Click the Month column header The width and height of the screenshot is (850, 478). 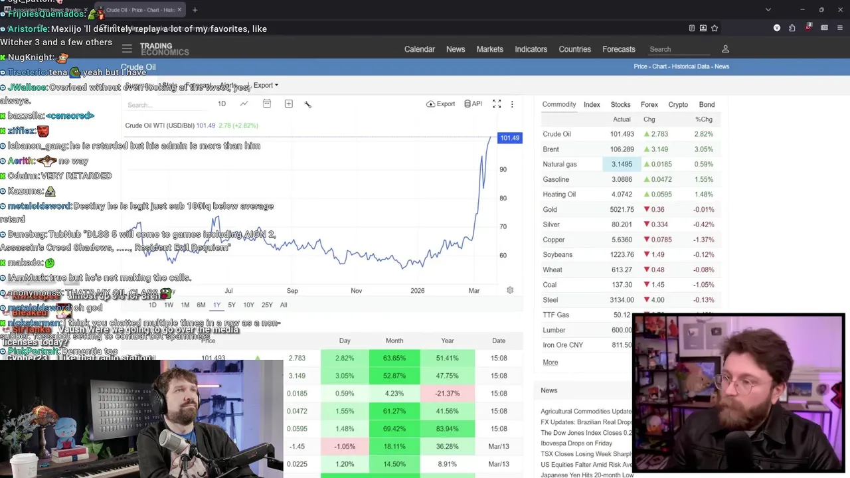click(394, 341)
